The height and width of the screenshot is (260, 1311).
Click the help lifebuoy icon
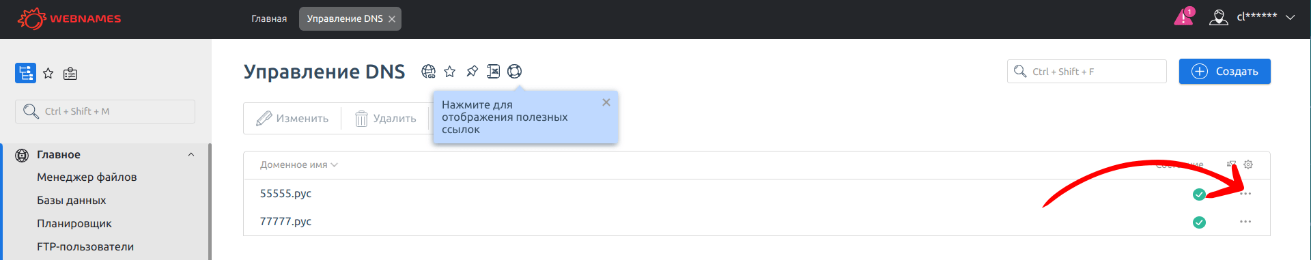tap(515, 72)
